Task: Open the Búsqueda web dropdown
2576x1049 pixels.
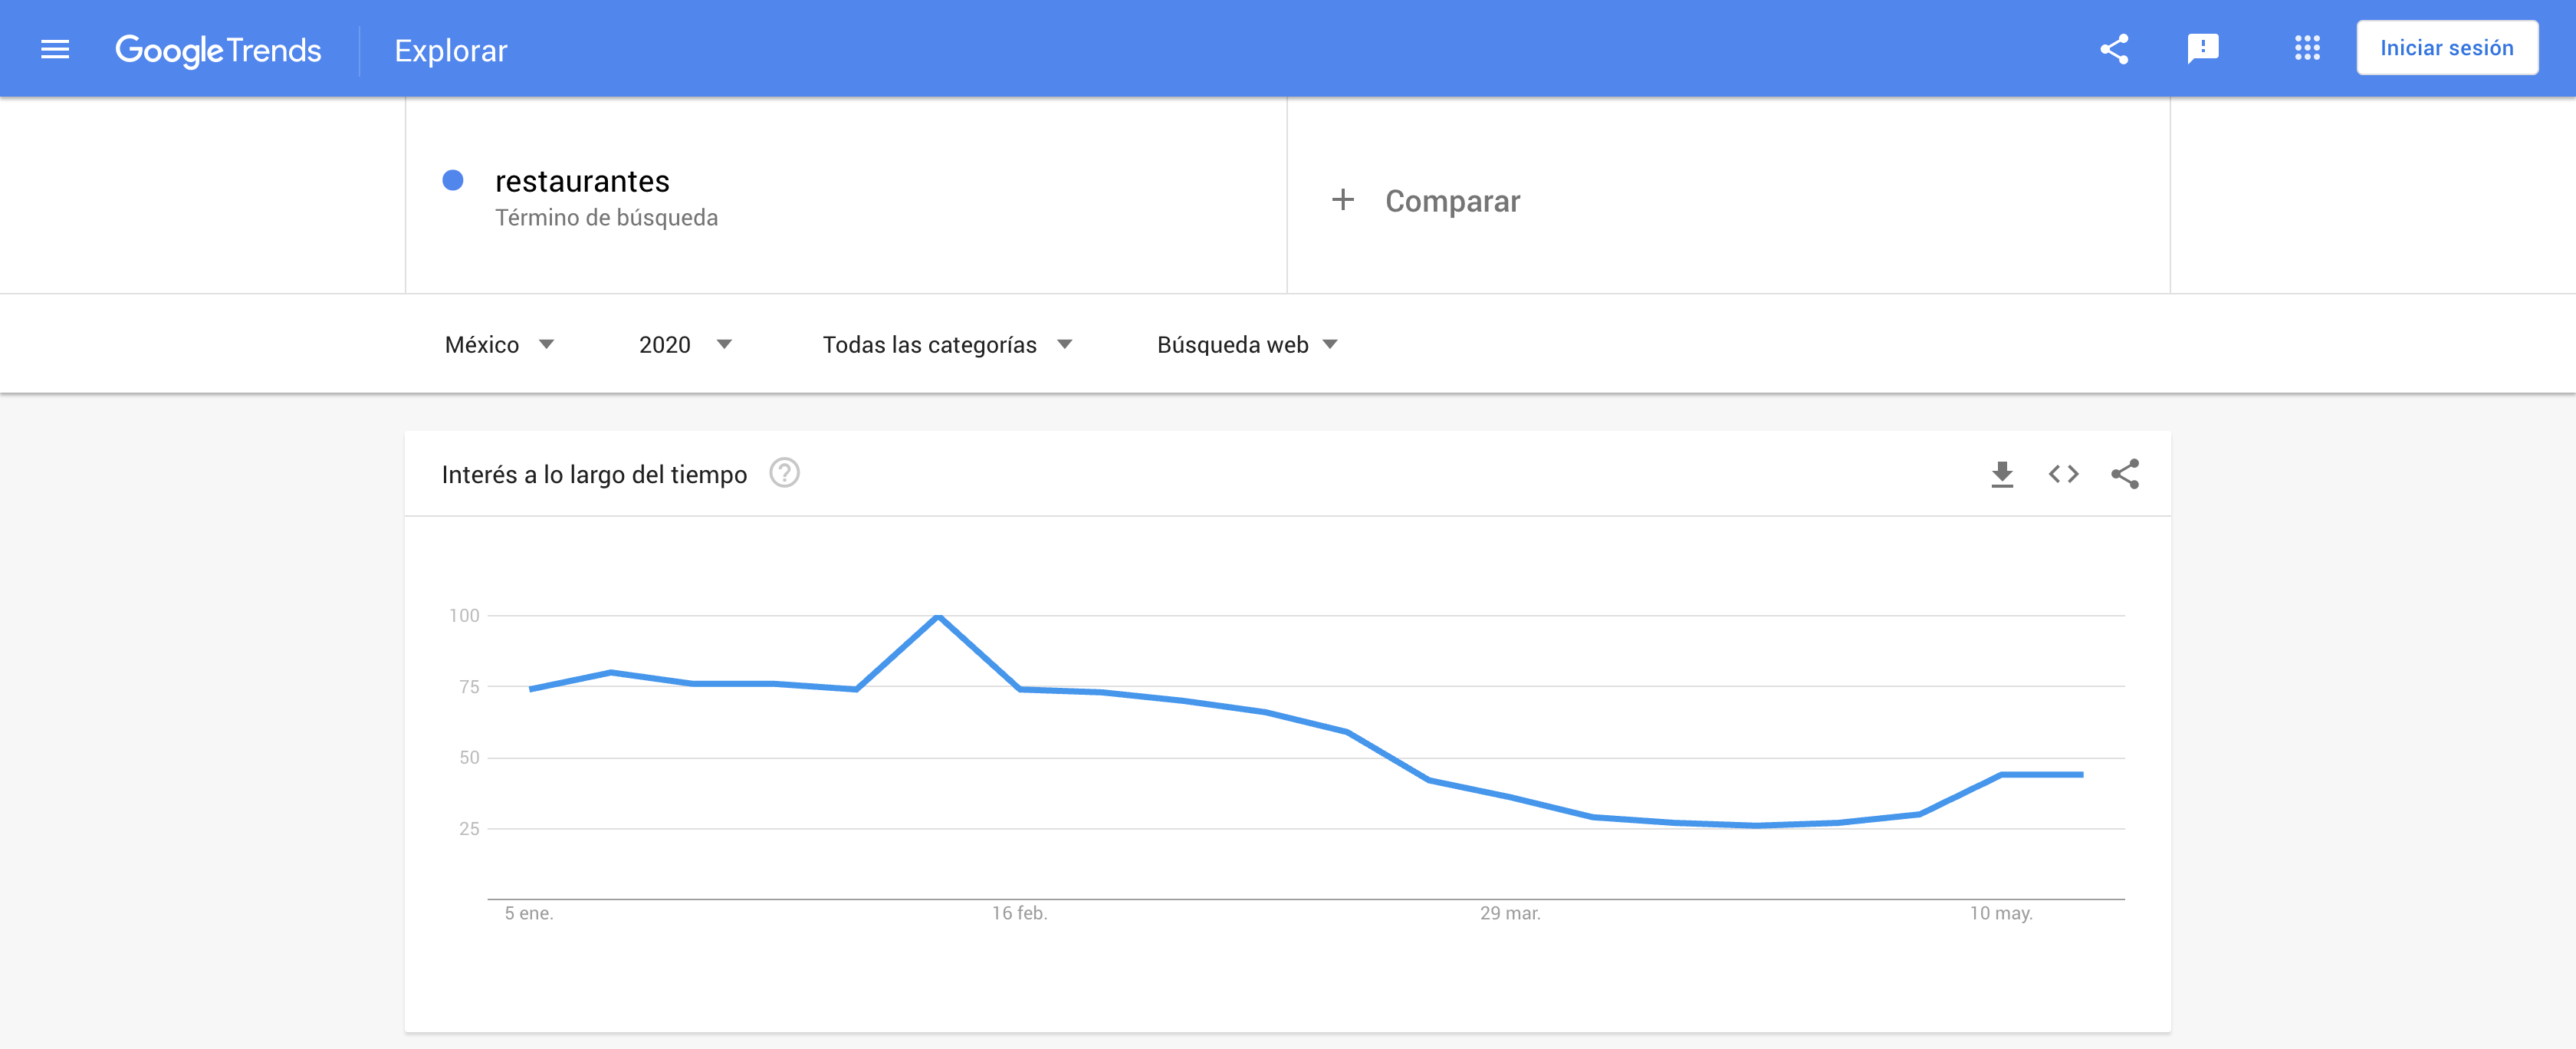Action: tap(1247, 345)
